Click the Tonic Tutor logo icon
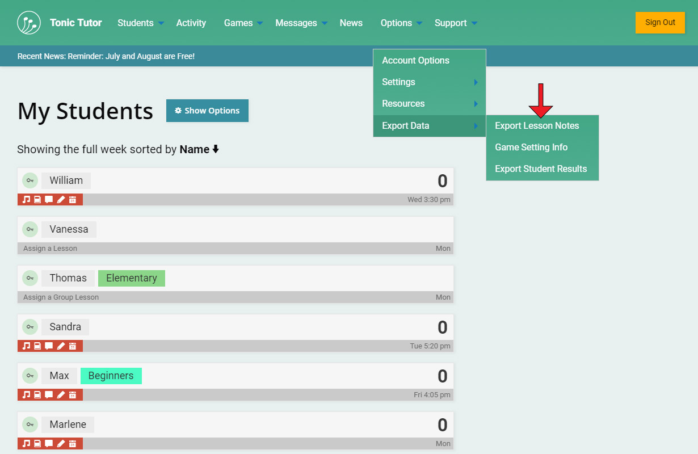 point(29,23)
